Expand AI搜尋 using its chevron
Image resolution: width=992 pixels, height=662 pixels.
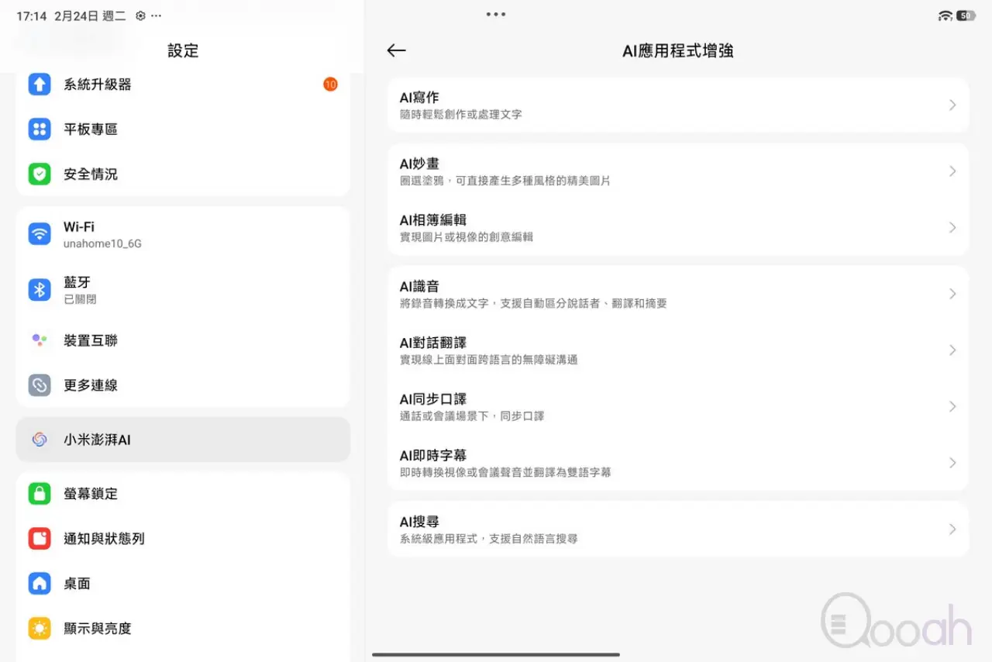pyautogui.click(x=952, y=529)
